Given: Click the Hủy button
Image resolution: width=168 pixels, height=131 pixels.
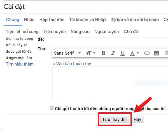Looking at the screenshot, I should click(x=137, y=119).
